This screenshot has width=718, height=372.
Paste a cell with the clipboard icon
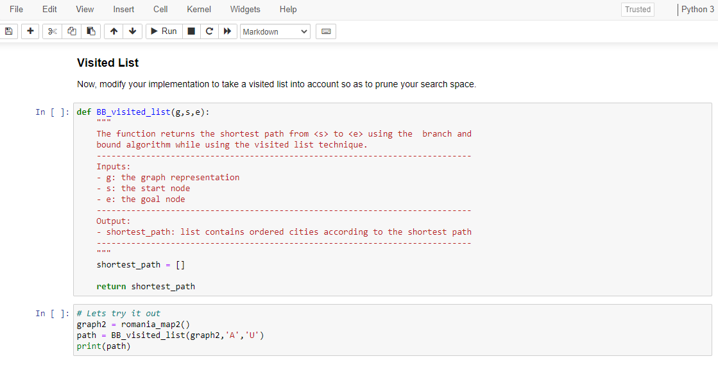pyautogui.click(x=90, y=31)
